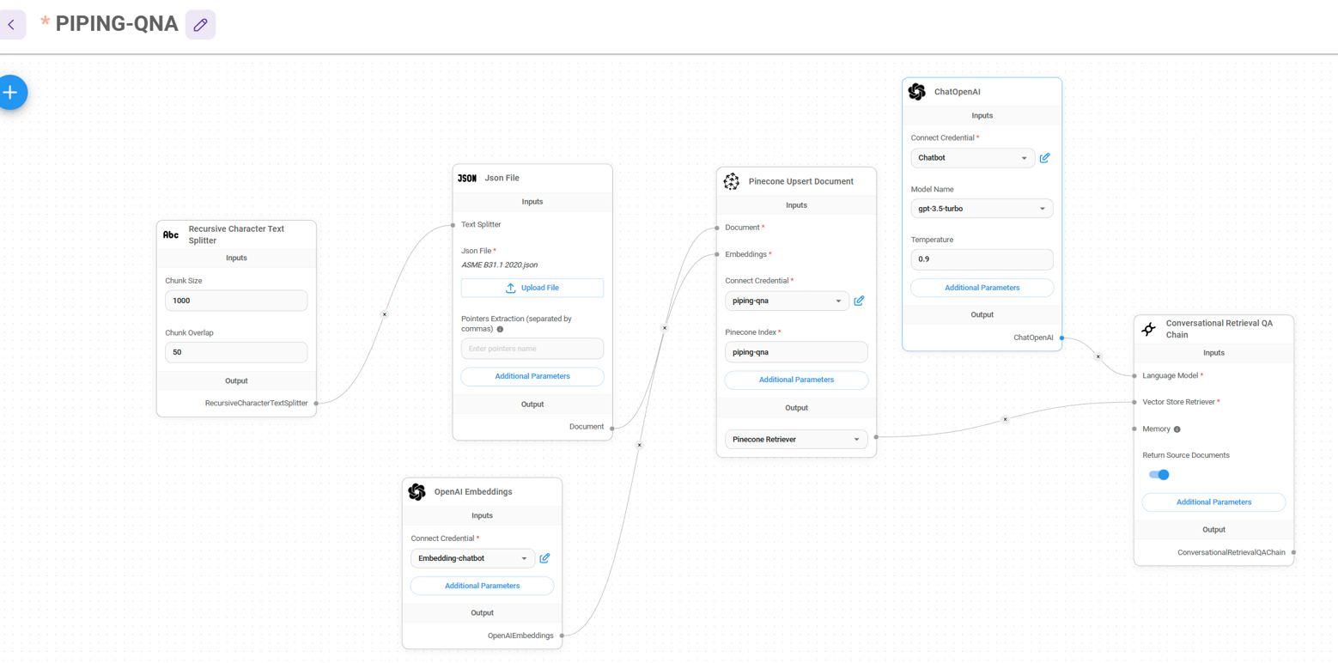Click the Conversational Retrieval QA Chain node icon
1338x663 pixels.
tap(1148, 329)
